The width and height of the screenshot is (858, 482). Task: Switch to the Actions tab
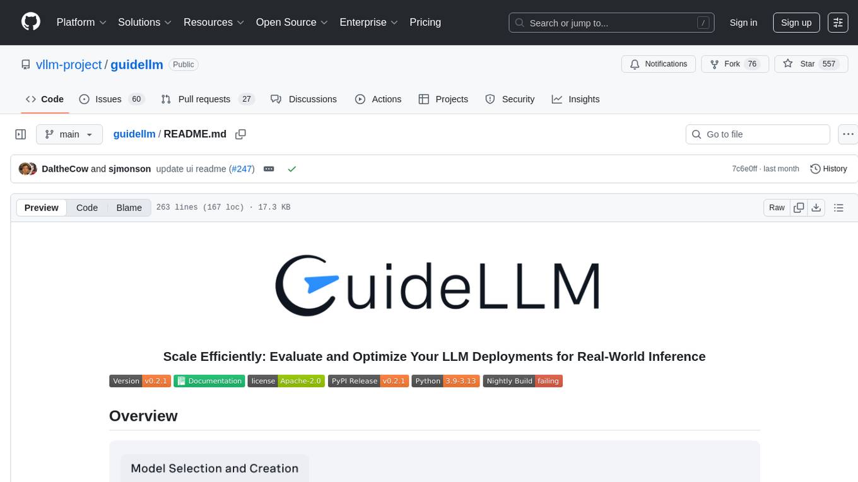[379, 99]
